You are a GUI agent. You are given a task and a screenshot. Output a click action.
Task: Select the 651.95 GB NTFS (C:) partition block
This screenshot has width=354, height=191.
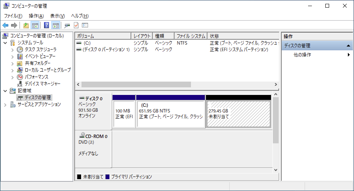pos(171,114)
